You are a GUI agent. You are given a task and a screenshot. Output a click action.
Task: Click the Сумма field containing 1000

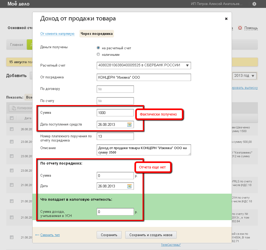click(115, 113)
